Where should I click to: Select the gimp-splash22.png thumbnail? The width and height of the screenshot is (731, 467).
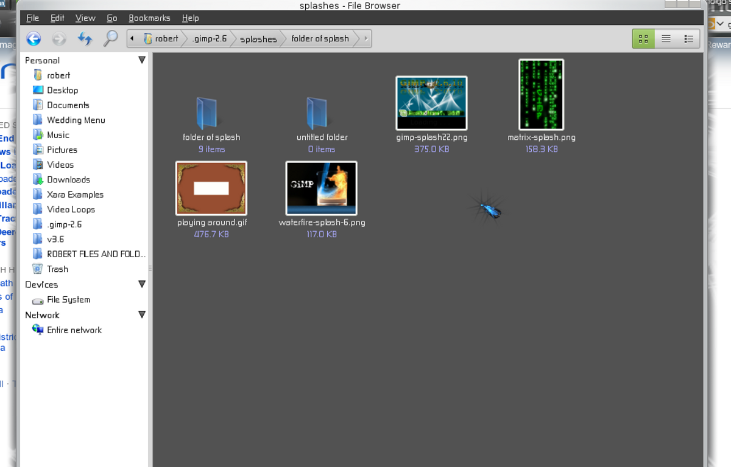(431, 103)
